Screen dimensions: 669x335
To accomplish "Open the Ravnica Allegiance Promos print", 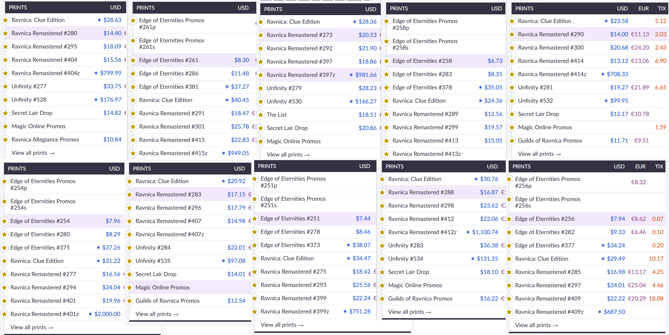I will click(x=45, y=140).
